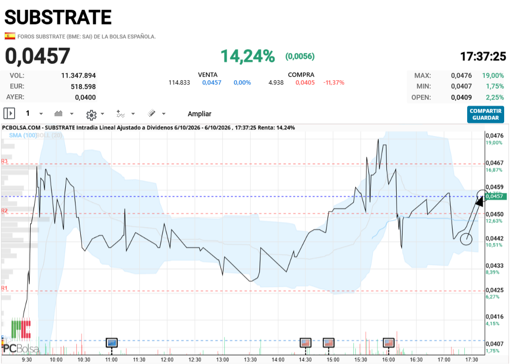
Task: Click the COMPRA volume 4.938
Action: (276, 83)
